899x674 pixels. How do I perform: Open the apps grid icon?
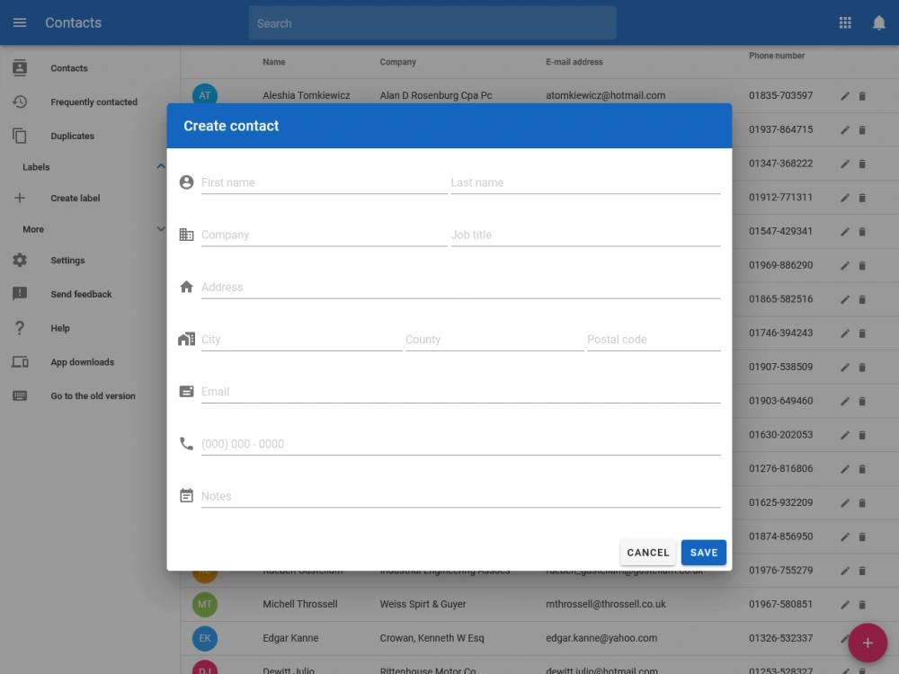(x=844, y=23)
